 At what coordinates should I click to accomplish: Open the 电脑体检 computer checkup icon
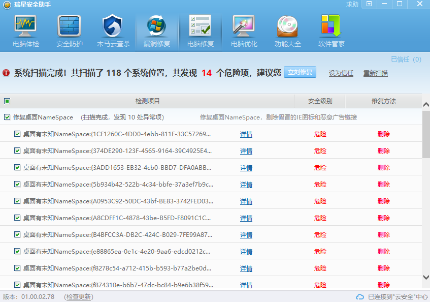click(25, 26)
